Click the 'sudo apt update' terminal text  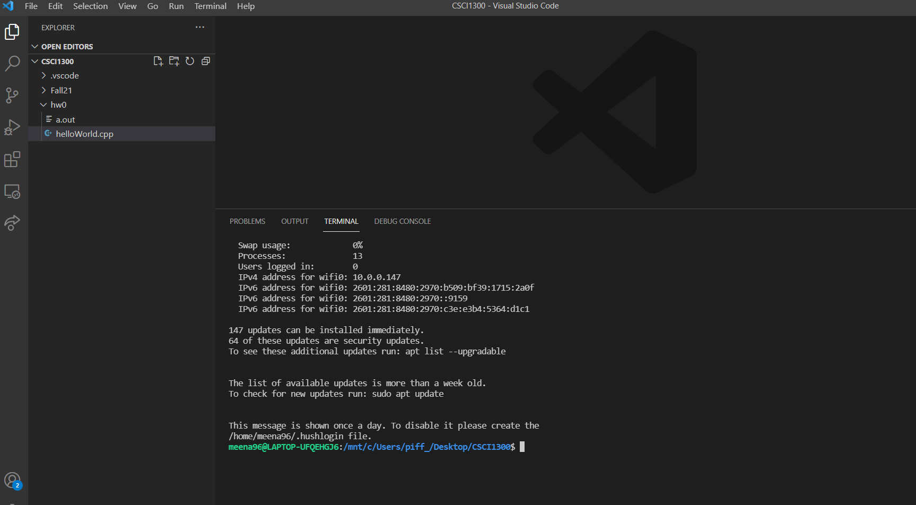point(408,394)
